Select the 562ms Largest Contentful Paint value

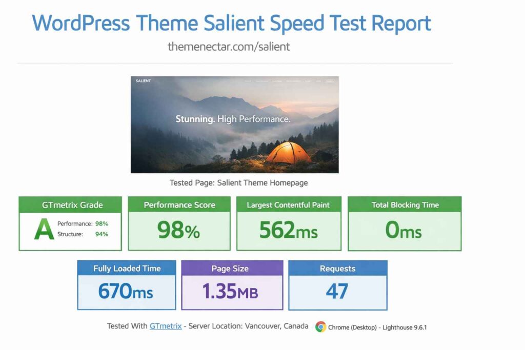pyautogui.click(x=288, y=229)
